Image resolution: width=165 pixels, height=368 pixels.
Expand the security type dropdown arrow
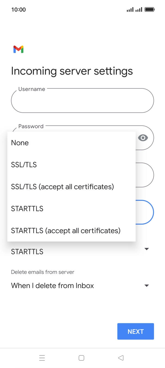(147, 249)
